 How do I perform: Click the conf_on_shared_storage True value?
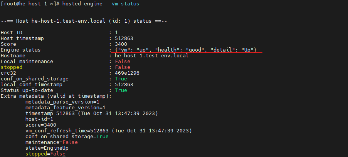pos(121,79)
